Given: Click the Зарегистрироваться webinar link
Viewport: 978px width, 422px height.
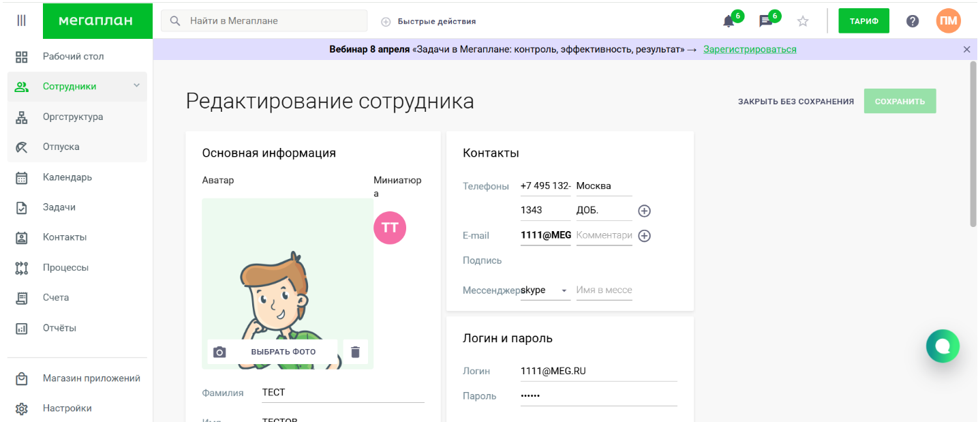Looking at the screenshot, I should pyautogui.click(x=750, y=49).
